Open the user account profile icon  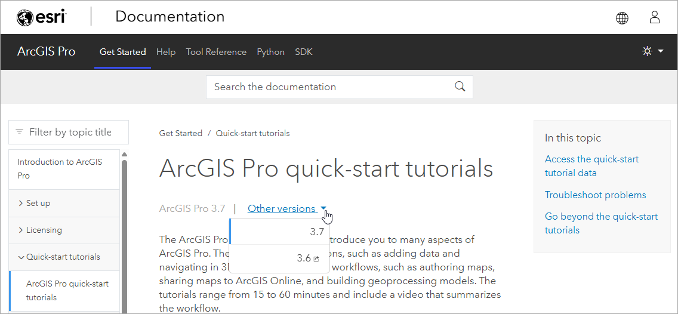tap(655, 17)
